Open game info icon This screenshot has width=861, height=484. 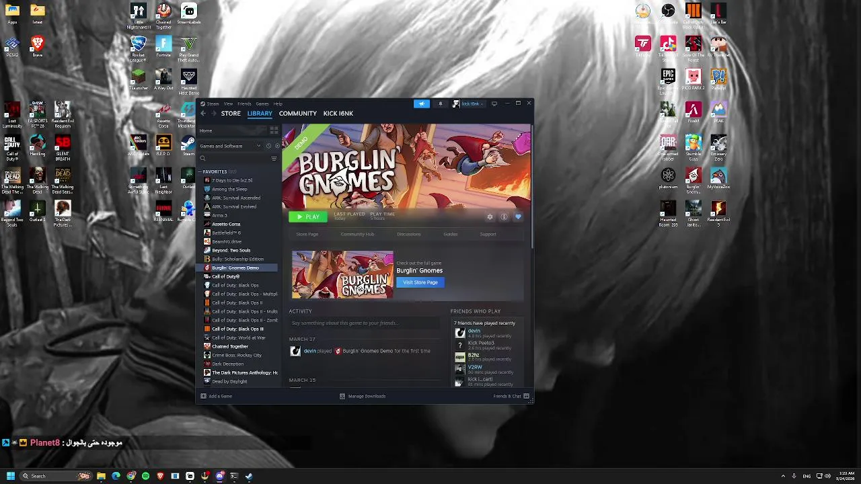pos(504,217)
